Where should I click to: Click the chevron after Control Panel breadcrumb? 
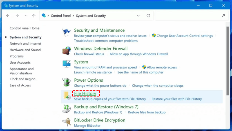(x=73, y=16)
